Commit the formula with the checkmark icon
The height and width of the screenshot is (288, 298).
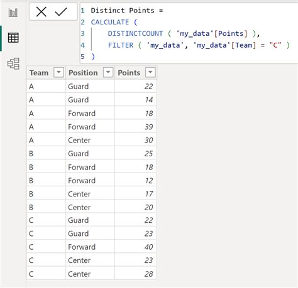(61, 12)
